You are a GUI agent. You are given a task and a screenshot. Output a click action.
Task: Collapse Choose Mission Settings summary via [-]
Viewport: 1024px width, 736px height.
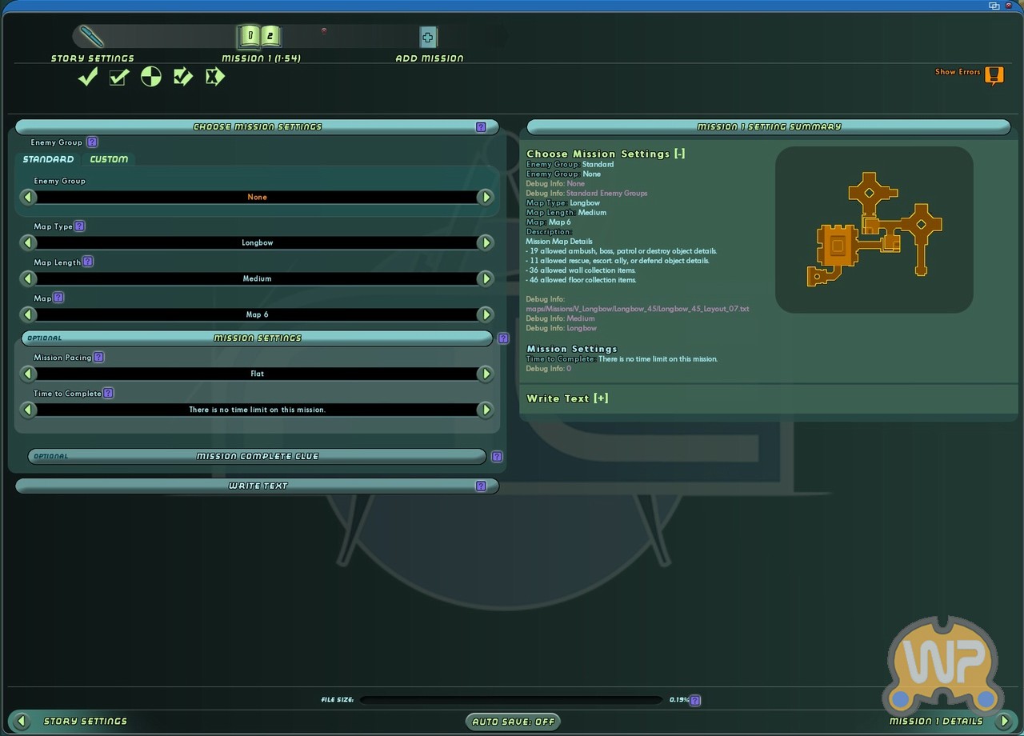coord(679,154)
